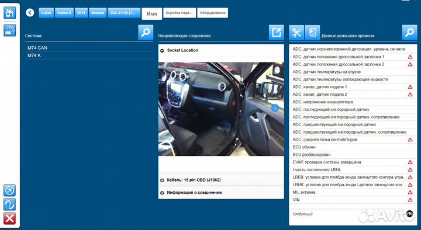Click warning icon for датчик педали 2
Screen dimensions: 421x230
pyautogui.click(x=410, y=95)
